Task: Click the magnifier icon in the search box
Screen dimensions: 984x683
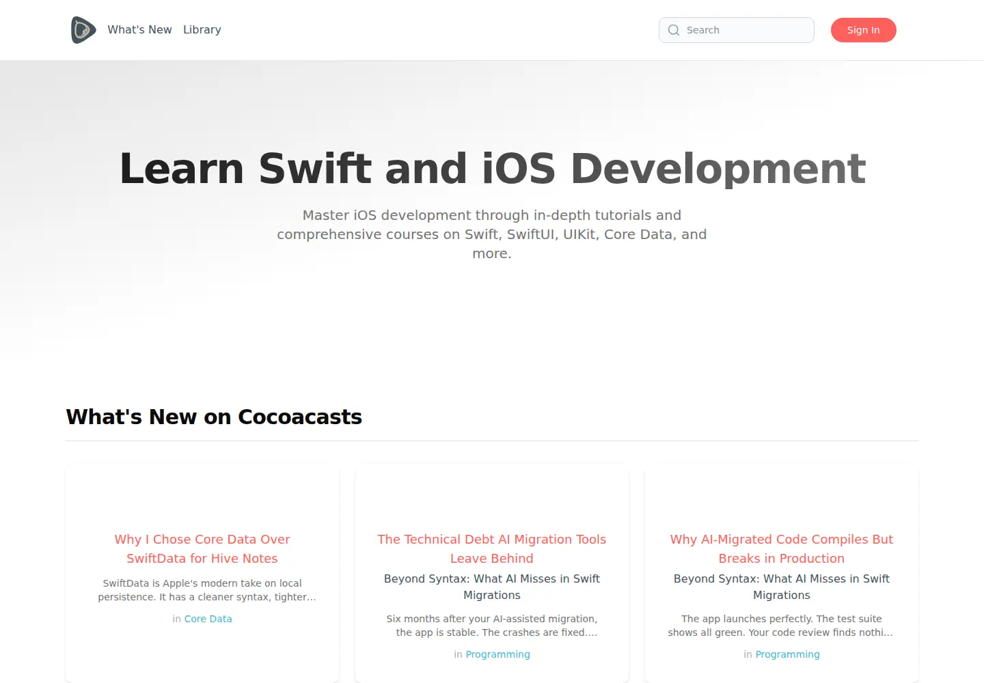Action: point(674,30)
